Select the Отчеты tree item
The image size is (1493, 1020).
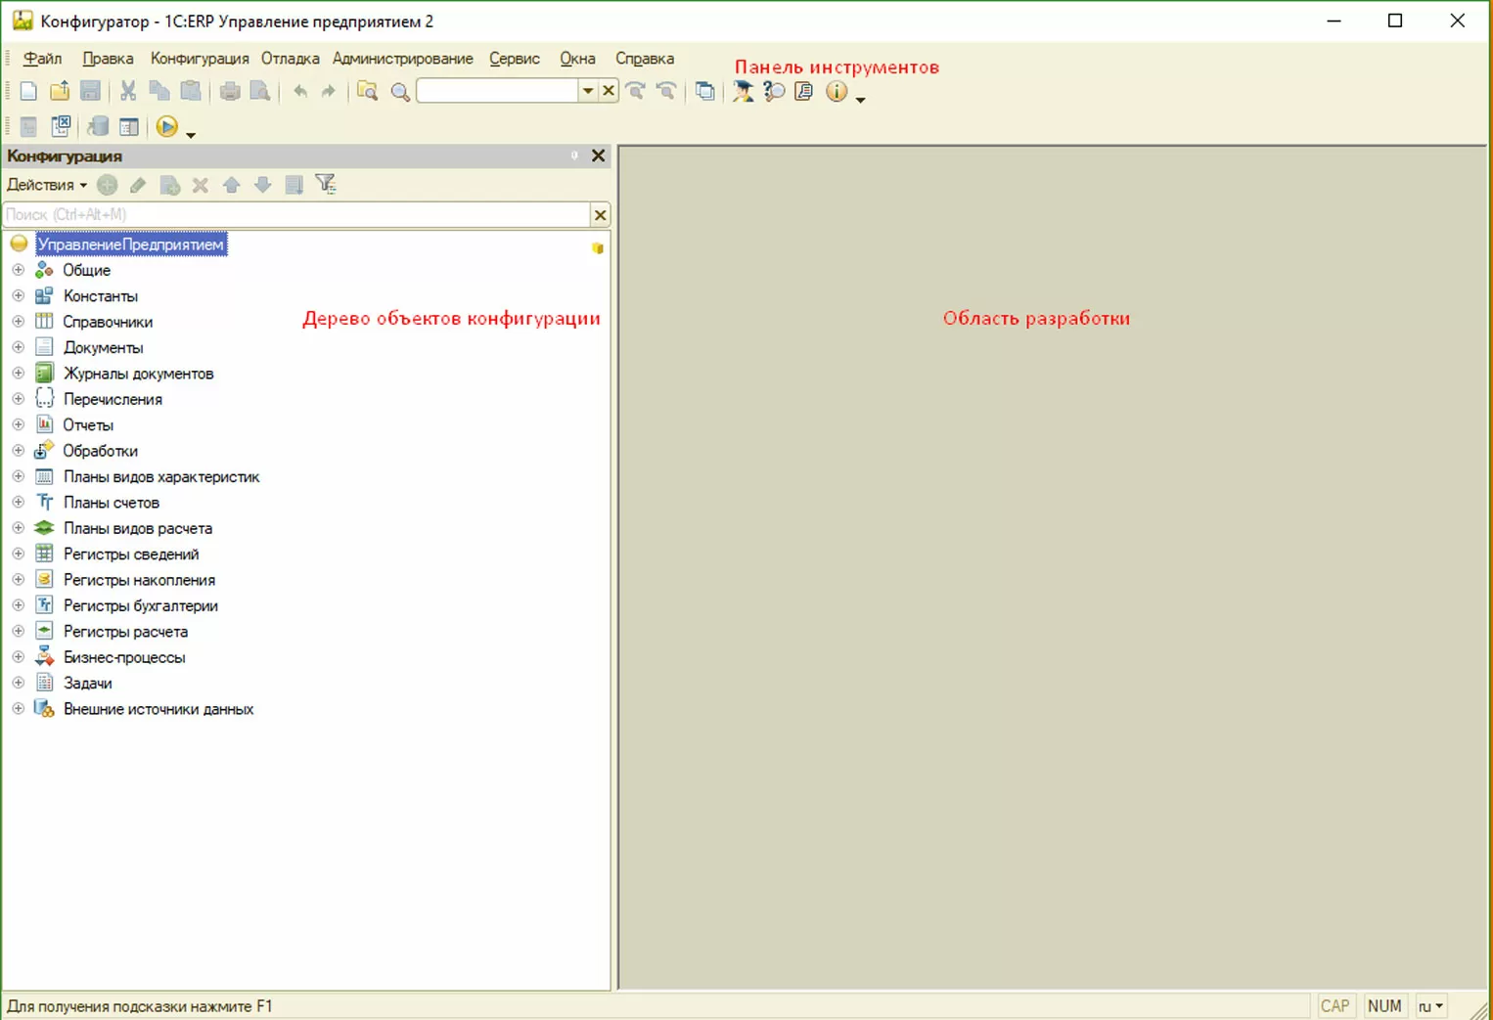point(88,425)
